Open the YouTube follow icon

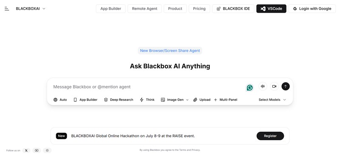coord(37,150)
